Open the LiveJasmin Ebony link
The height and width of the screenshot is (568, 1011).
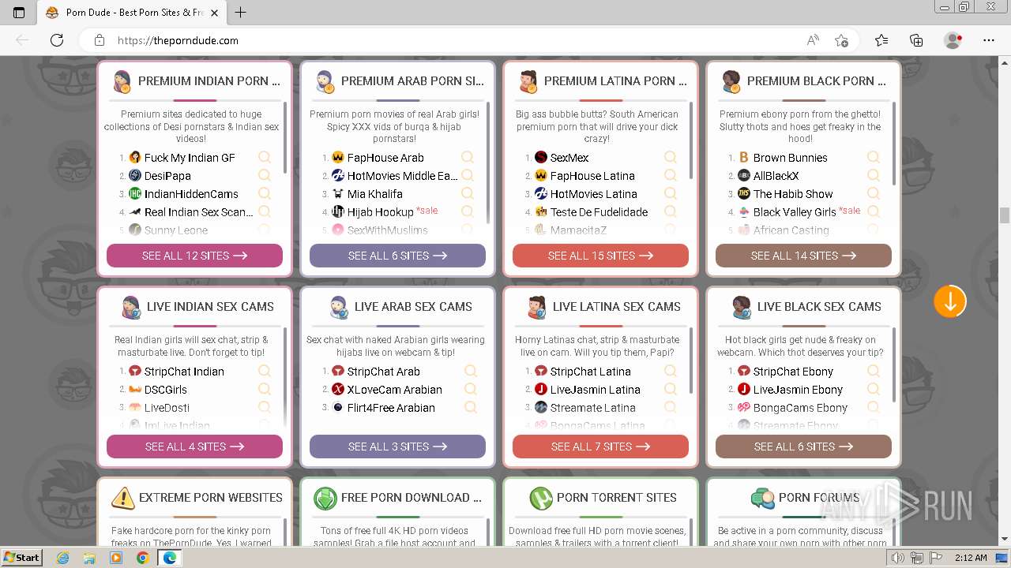pyautogui.click(x=798, y=390)
